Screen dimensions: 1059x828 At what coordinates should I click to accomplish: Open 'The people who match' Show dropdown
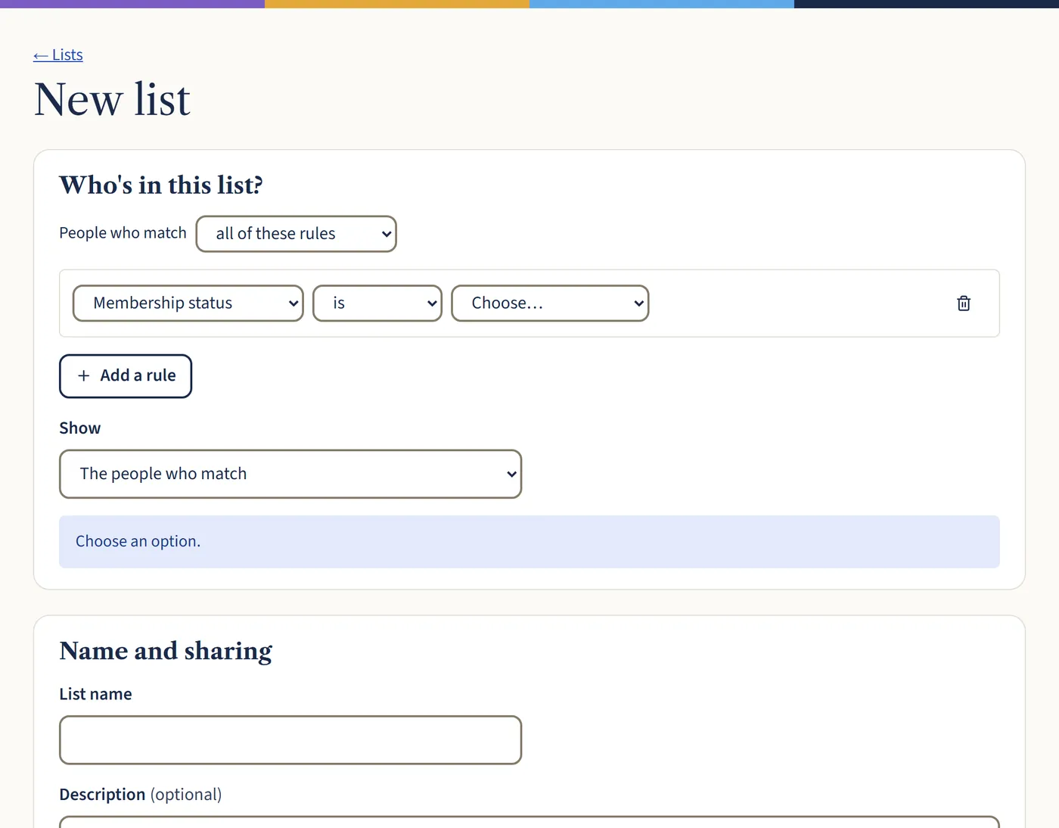(x=290, y=474)
